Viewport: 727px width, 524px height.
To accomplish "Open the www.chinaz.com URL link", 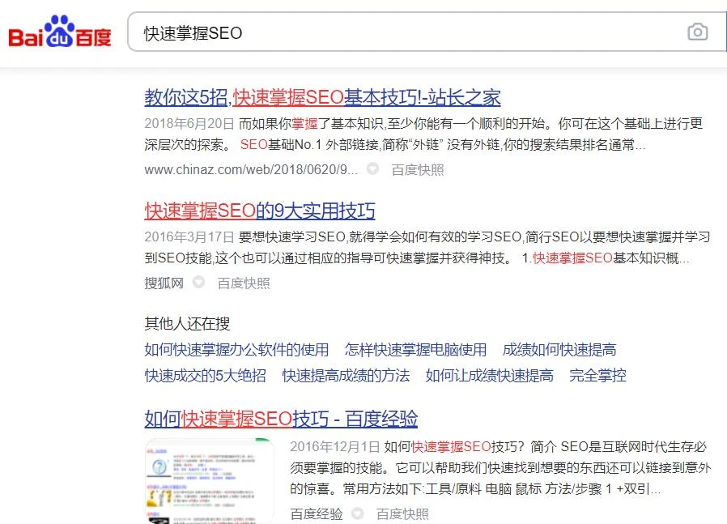I will (251, 170).
